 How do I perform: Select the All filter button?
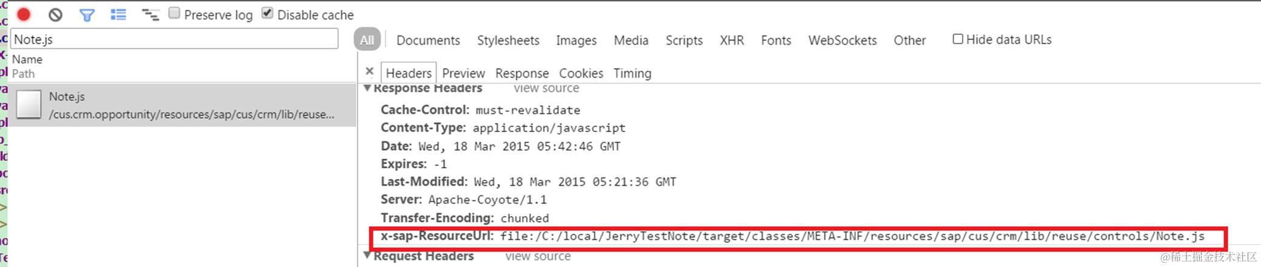367,40
